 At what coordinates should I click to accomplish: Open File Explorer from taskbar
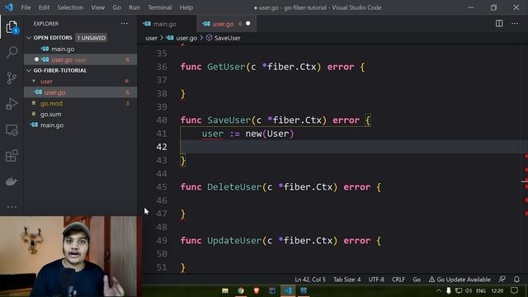pos(225,290)
